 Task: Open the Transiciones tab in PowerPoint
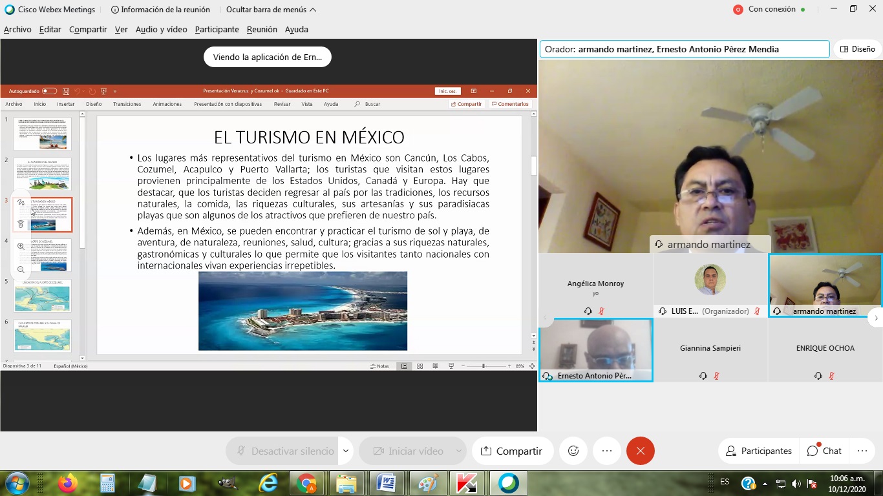click(x=127, y=104)
